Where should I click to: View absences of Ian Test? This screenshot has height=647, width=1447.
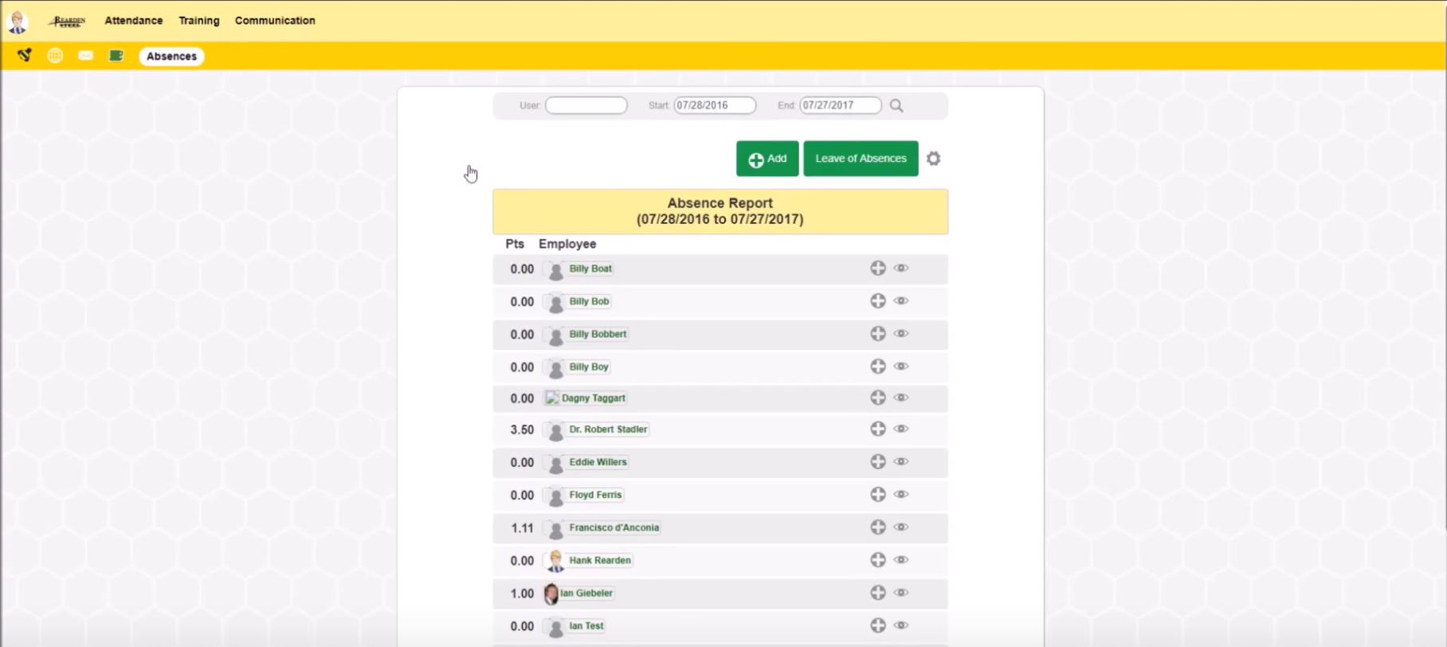(901, 625)
